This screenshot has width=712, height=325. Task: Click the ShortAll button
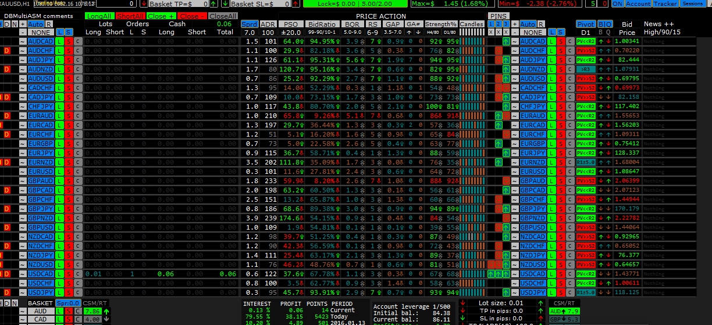[x=130, y=16]
